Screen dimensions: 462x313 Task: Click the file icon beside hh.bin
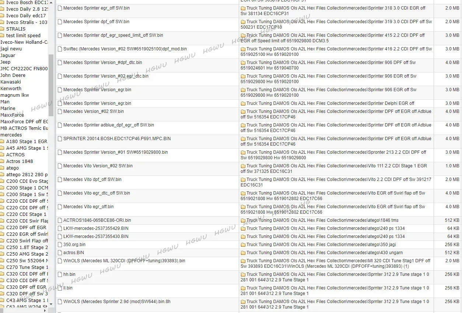[x=60, y=274]
